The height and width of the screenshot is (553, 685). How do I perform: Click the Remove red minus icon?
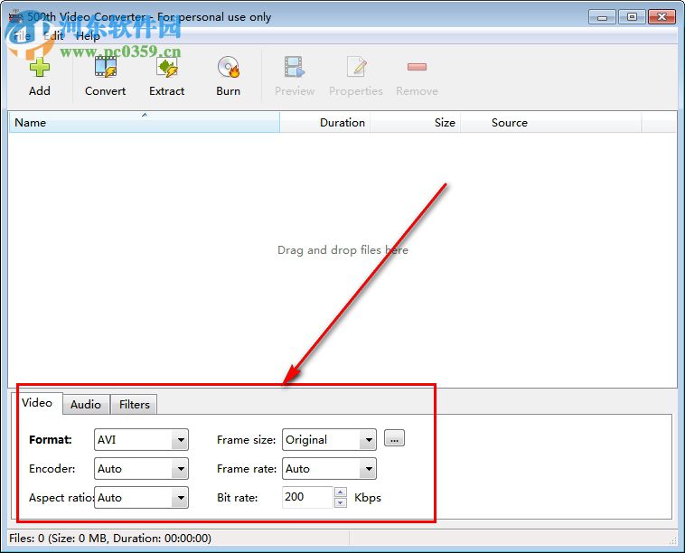click(417, 67)
